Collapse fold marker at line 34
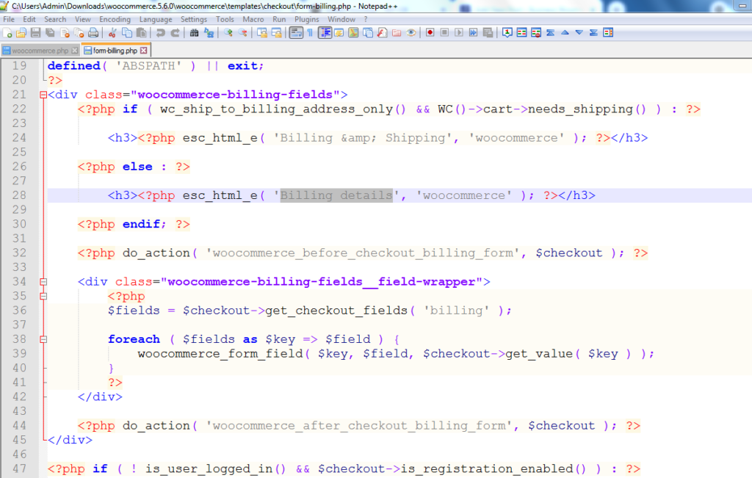Screen dimensions: 752x478 click(x=43, y=282)
